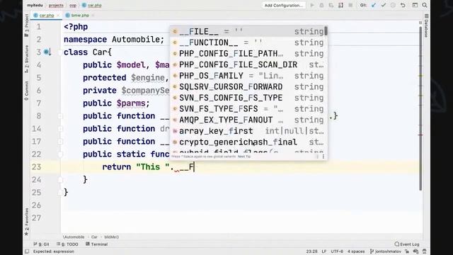Viewport: 453px width, 255px height.
Task: Switch to the bmw.php editor tab
Action: click(80, 16)
